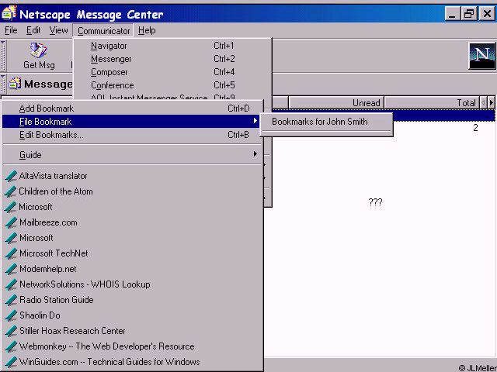The image size is (497, 372).
Task: Expand the File Bookmark submenu arrow
Action: 255,121
